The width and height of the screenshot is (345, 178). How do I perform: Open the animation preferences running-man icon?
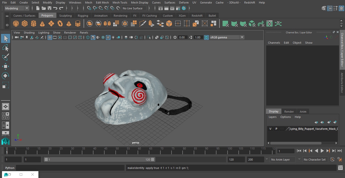(340, 160)
